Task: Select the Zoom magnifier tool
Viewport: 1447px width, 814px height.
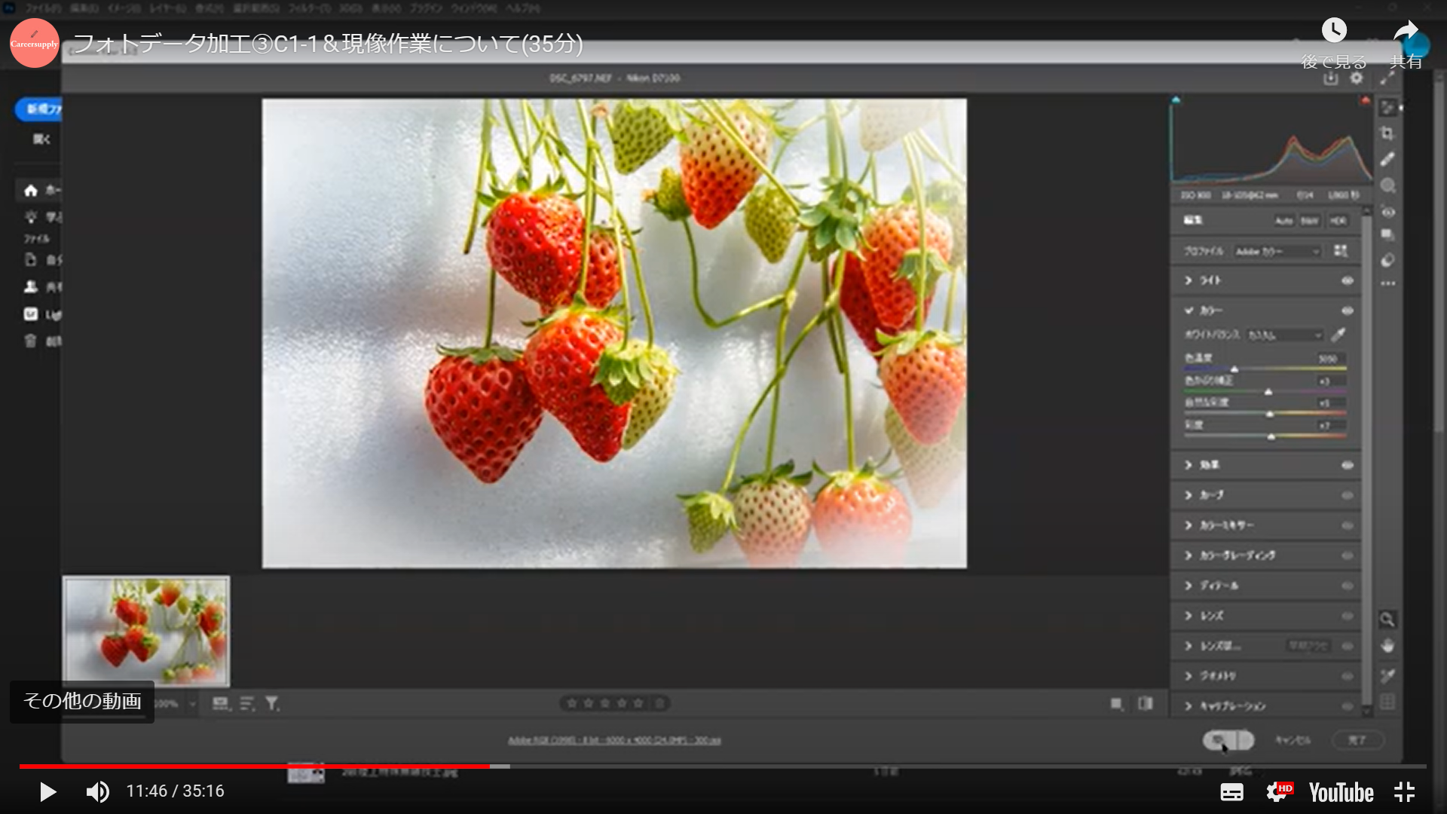Action: tap(1387, 620)
